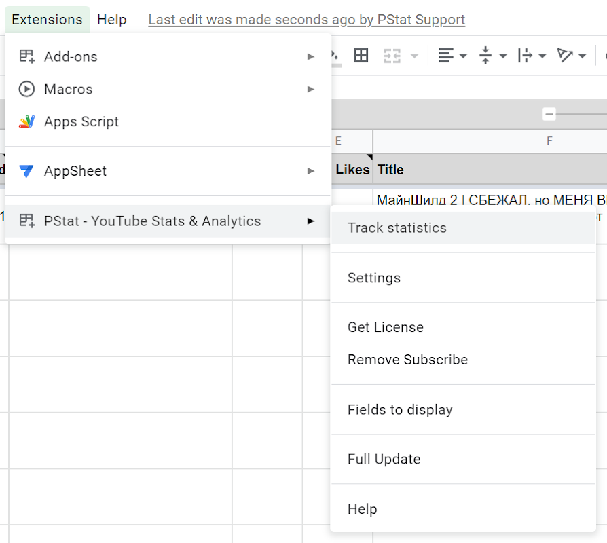Click the Add-ons table icon
The width and height of the screenshot is (607, 543).
coord(26,56)
